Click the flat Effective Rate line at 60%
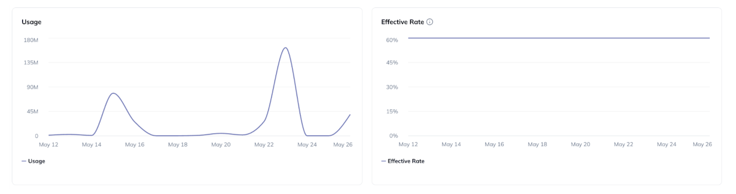This screenshot has width=736, height=194. click(558, 38)
